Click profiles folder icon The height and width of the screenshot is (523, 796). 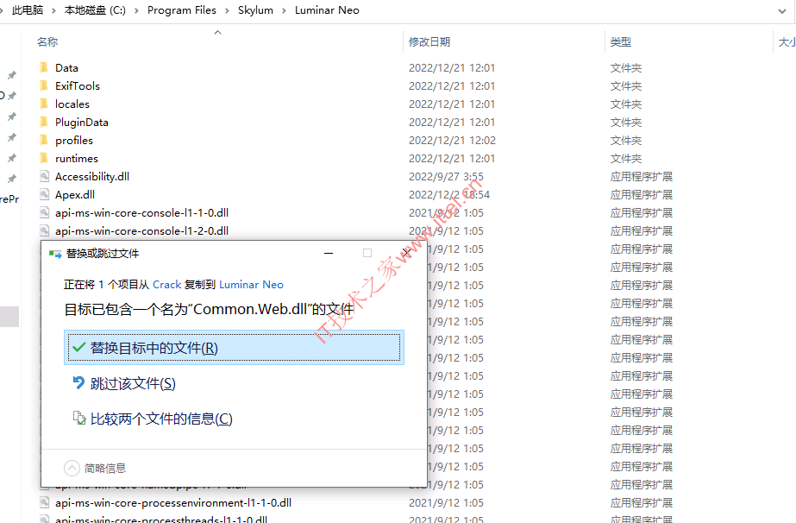point(44,140)
